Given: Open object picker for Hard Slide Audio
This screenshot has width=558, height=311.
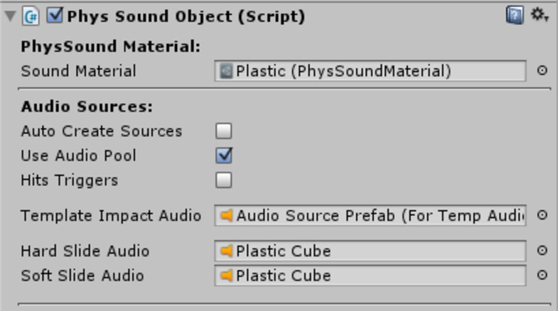Looking at the screenshot, I should (x=542, y=250).
